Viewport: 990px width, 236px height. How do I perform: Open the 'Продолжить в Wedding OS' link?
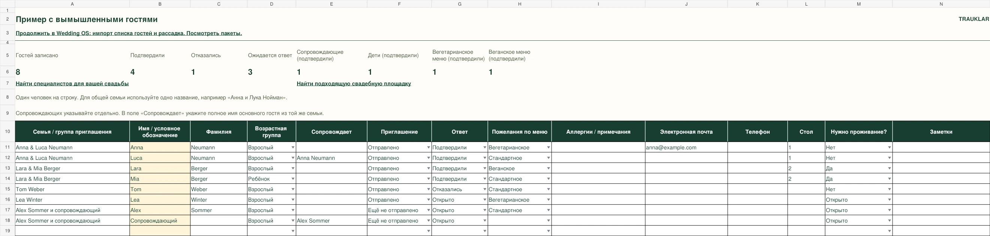tap(129, 33)
